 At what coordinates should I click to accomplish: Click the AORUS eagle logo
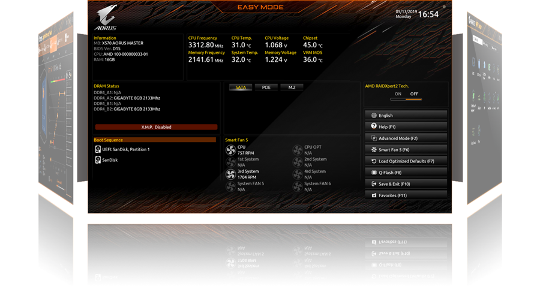[x=106, y=17]
